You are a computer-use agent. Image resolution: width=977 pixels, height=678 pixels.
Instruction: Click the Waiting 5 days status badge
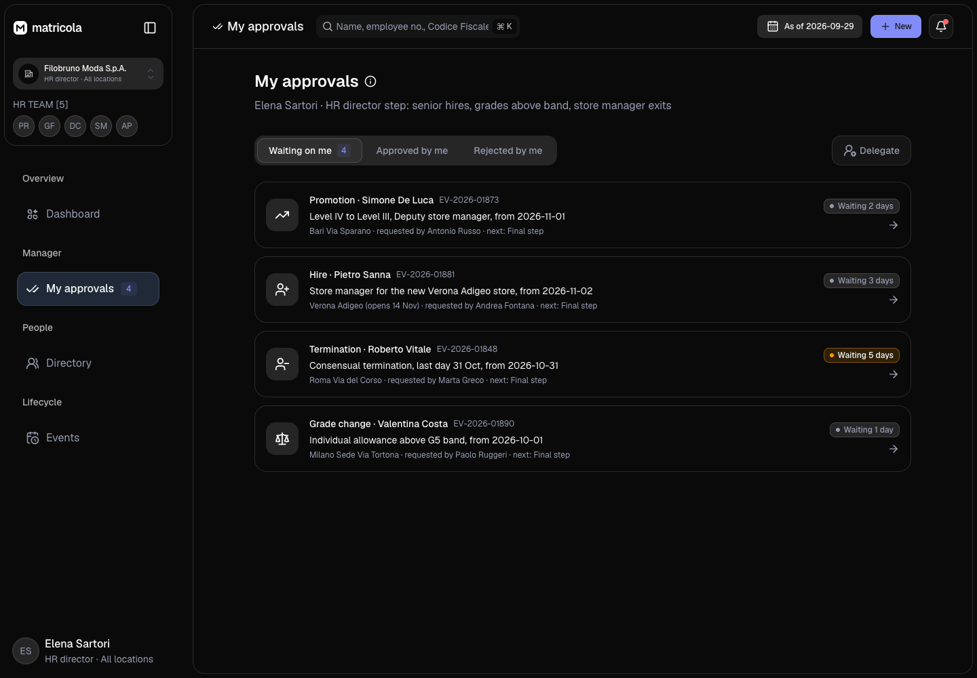pyautogui.click(x=862, y=355)
